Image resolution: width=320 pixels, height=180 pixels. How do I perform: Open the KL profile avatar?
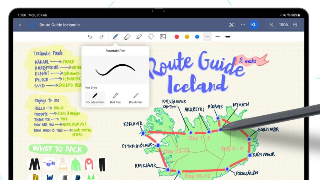tap(253, 25)
